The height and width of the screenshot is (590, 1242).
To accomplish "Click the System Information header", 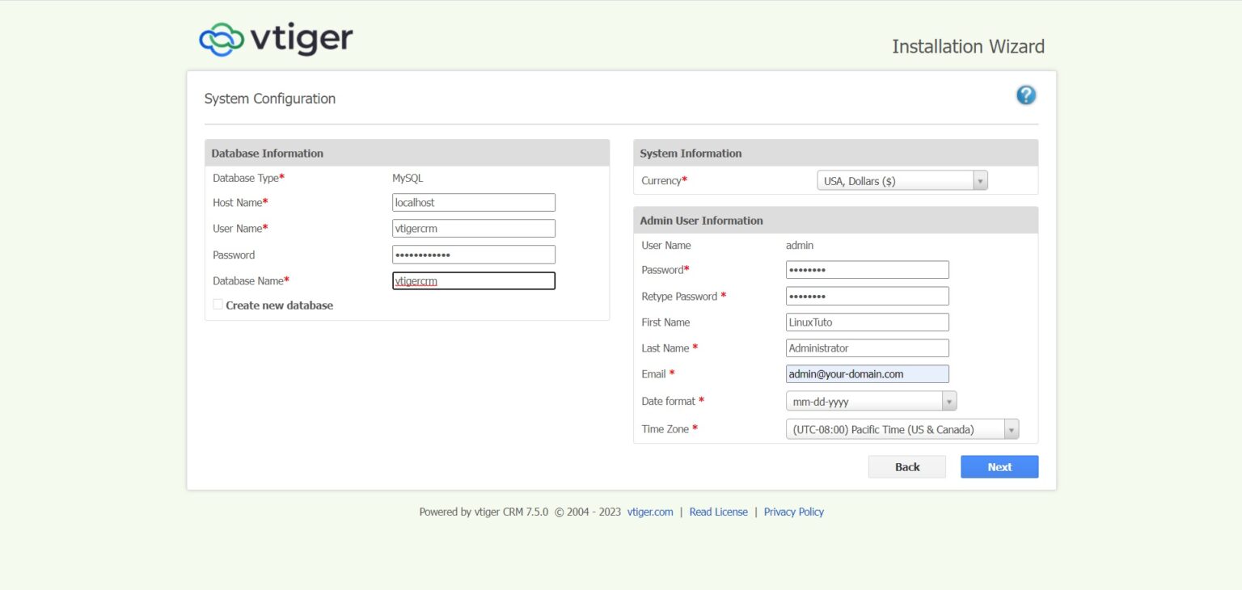I will point(835,153).
